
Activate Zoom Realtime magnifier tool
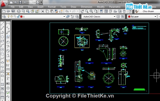coord(87,11)
